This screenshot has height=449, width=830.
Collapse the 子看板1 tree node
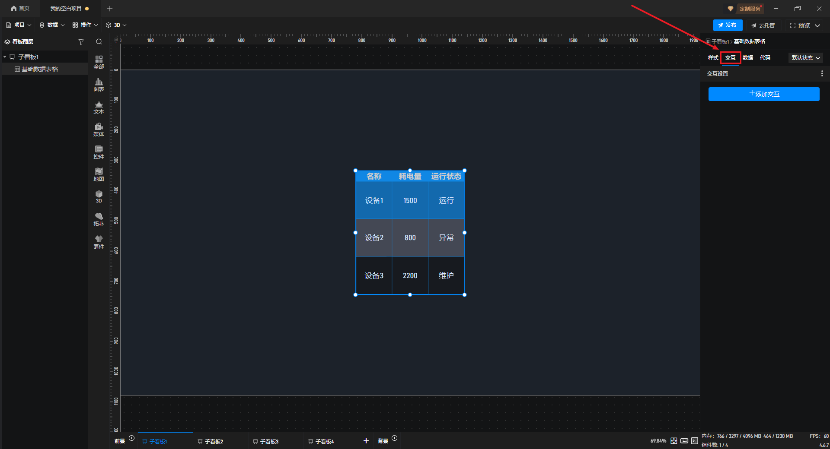click(x=5, y=57)
